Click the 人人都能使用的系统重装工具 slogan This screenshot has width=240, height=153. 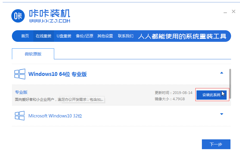(182, 36)
